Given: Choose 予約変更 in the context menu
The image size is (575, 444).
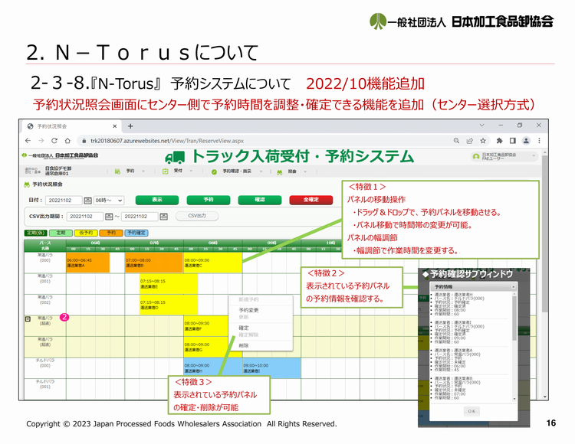Looking at the screenshot, I should pos(248,310).
